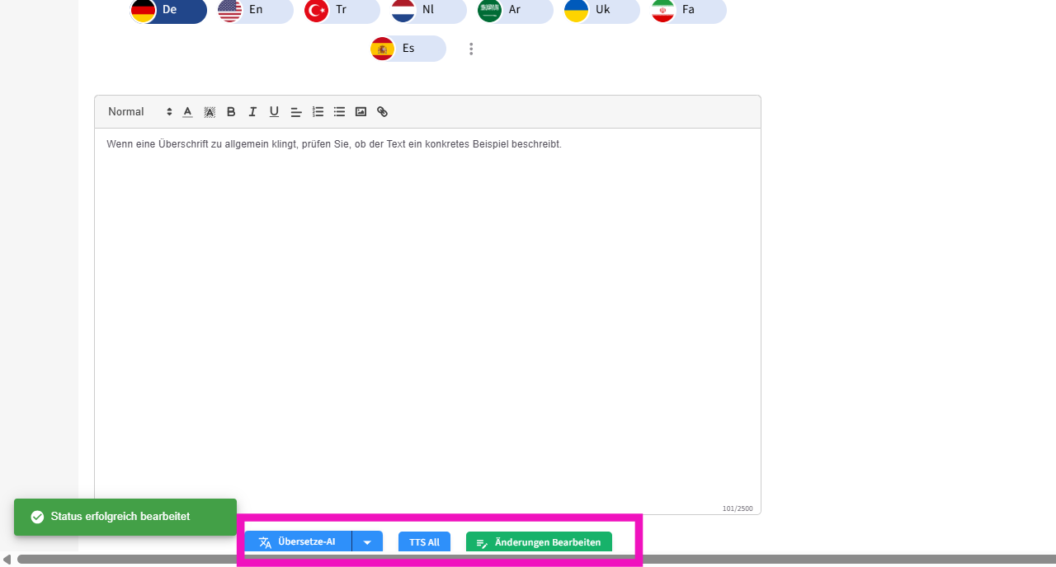1056x567 pixels.
Task: Toggle italic formatting in editor toolbar
Action: [x=252, y=112]
